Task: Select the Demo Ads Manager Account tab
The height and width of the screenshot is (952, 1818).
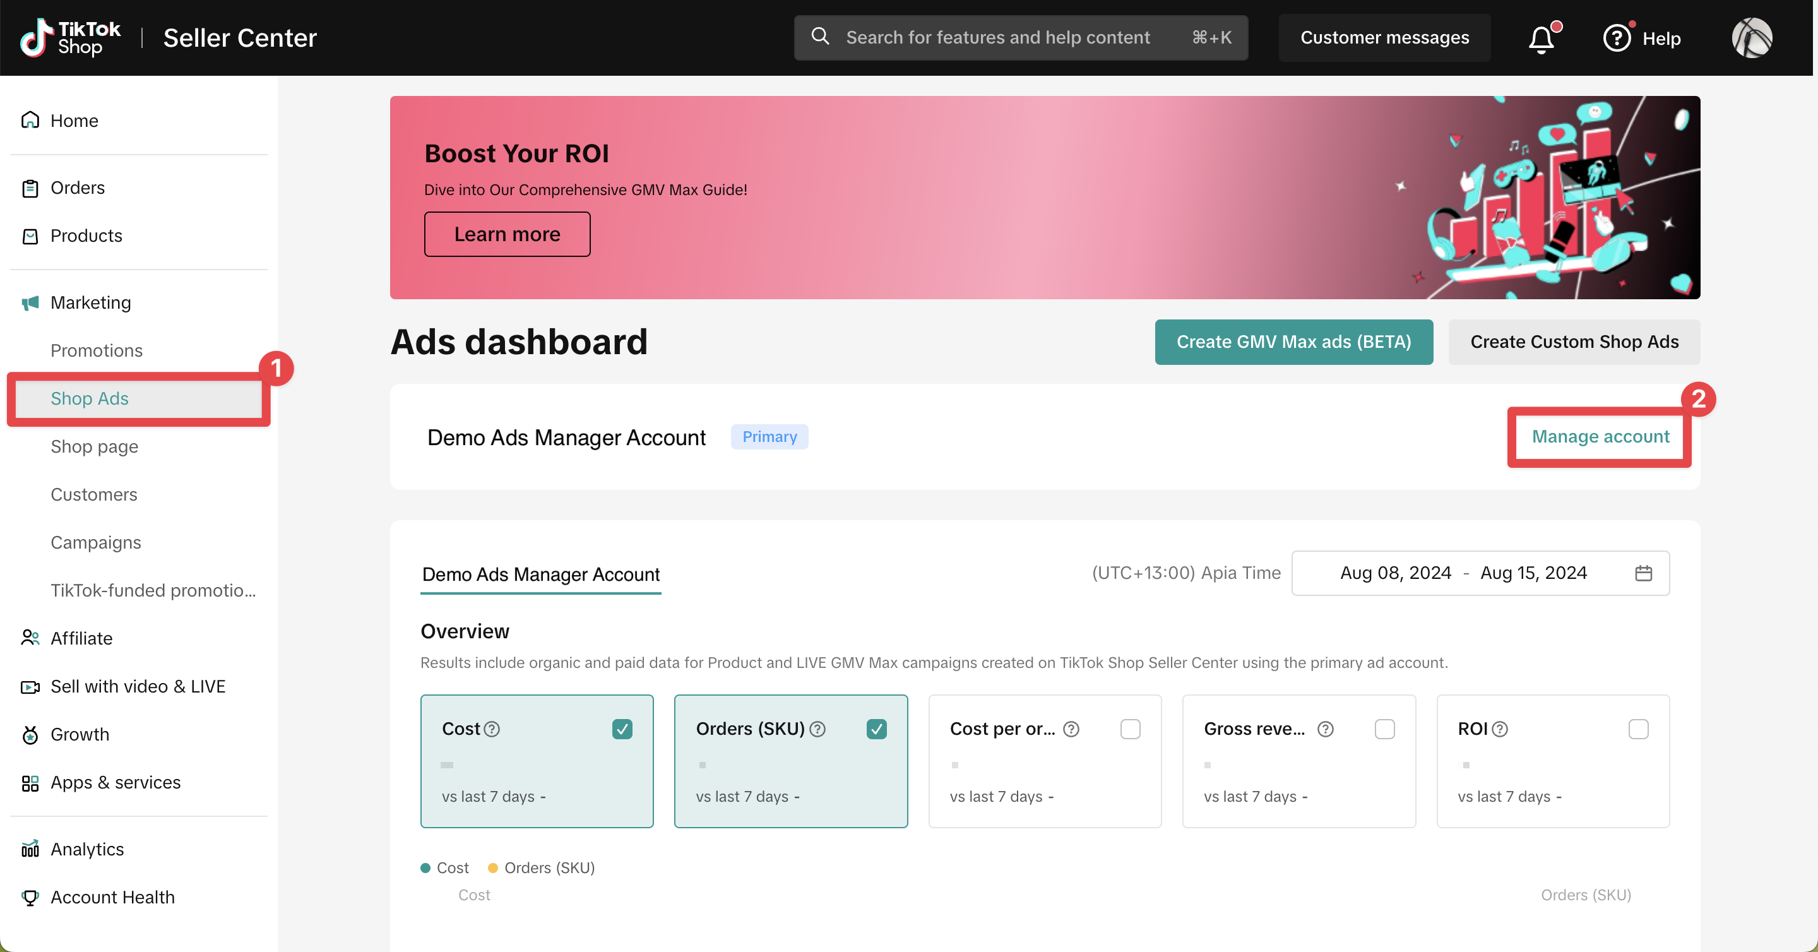Action: point(540,574)
